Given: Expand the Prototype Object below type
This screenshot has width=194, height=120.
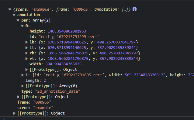Looking at the screenshot, I should 18,97.
